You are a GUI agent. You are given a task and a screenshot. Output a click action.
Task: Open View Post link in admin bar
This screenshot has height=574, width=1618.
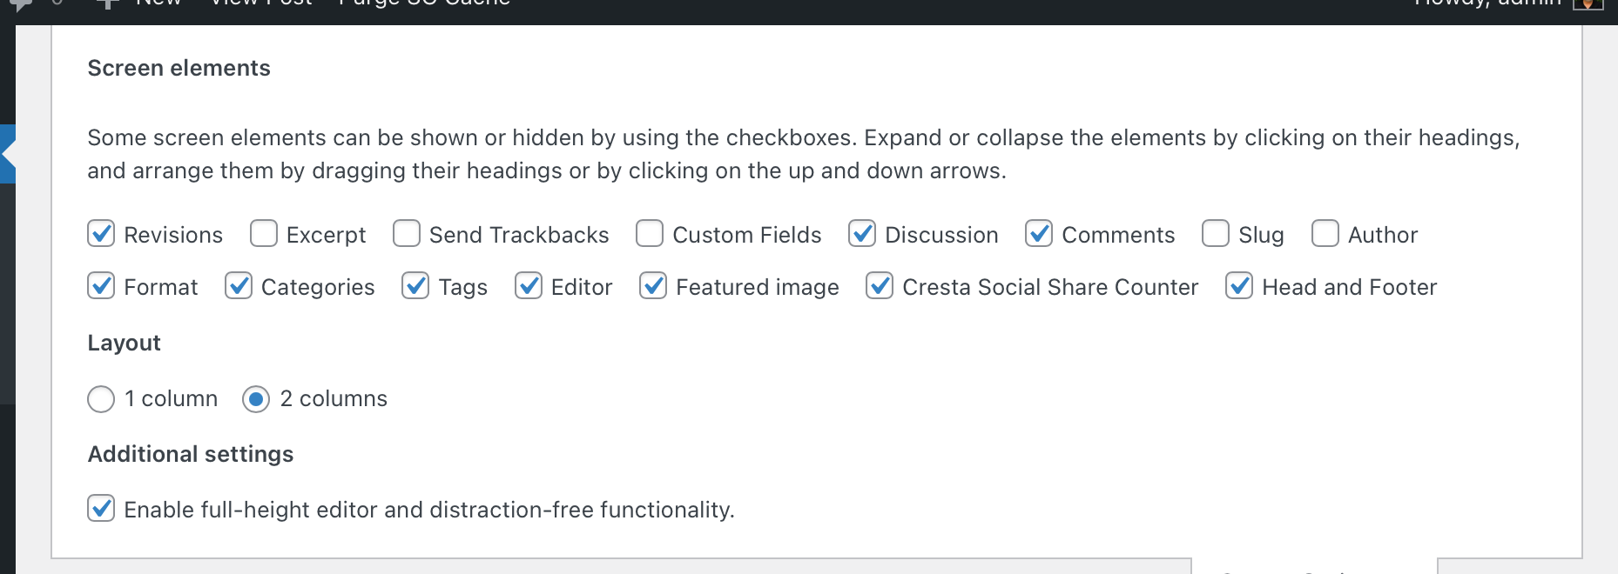[261, 3]
